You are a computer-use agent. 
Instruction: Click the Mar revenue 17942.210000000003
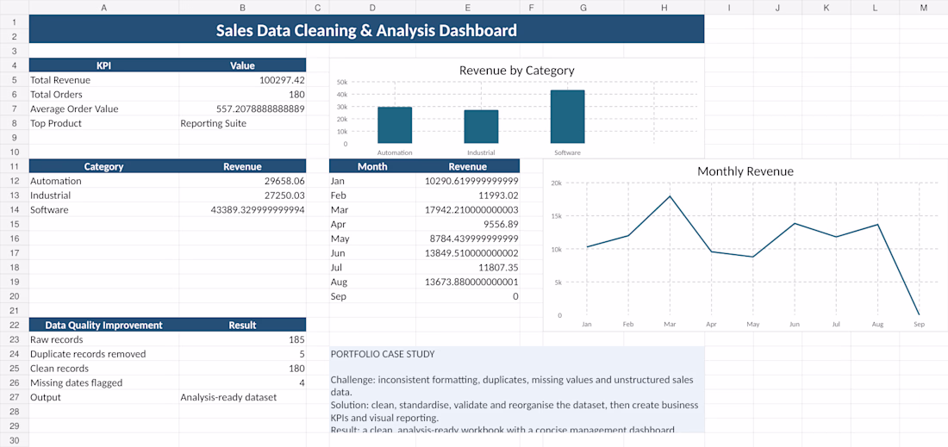click(x=468, y=209)
